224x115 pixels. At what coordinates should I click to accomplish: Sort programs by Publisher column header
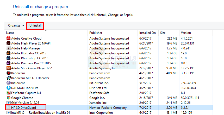click(x=96, y=33)
